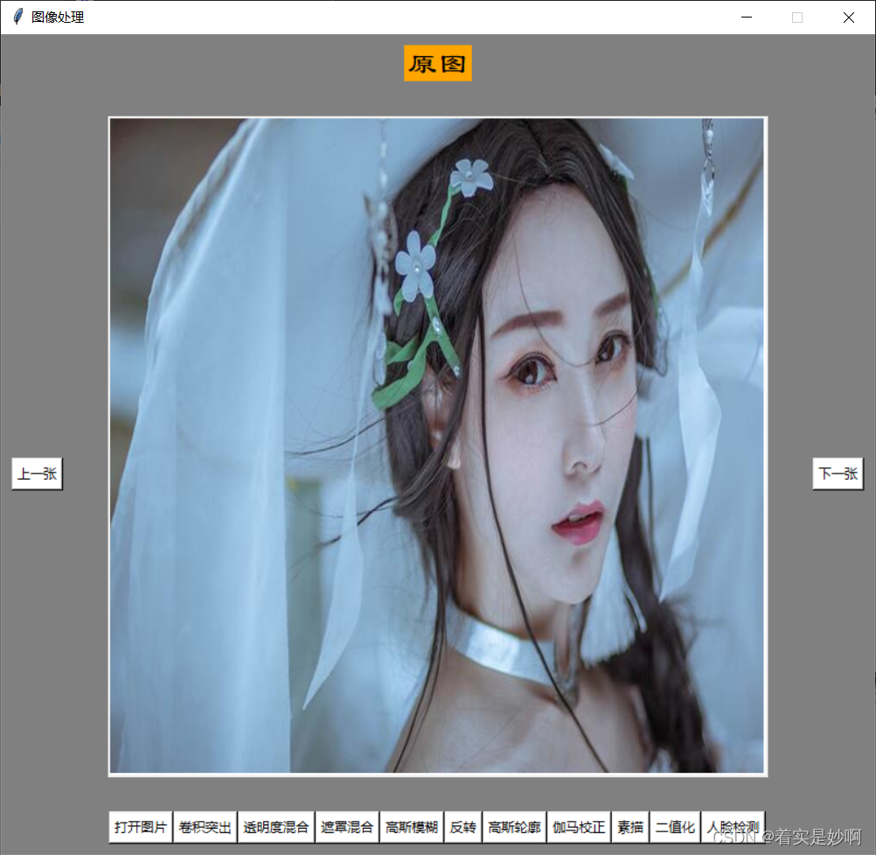
Task: Go to previous image with 上一张
Action: (37, 473)
